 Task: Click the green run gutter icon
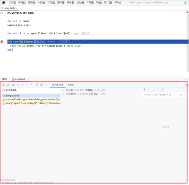coord(2,13)
